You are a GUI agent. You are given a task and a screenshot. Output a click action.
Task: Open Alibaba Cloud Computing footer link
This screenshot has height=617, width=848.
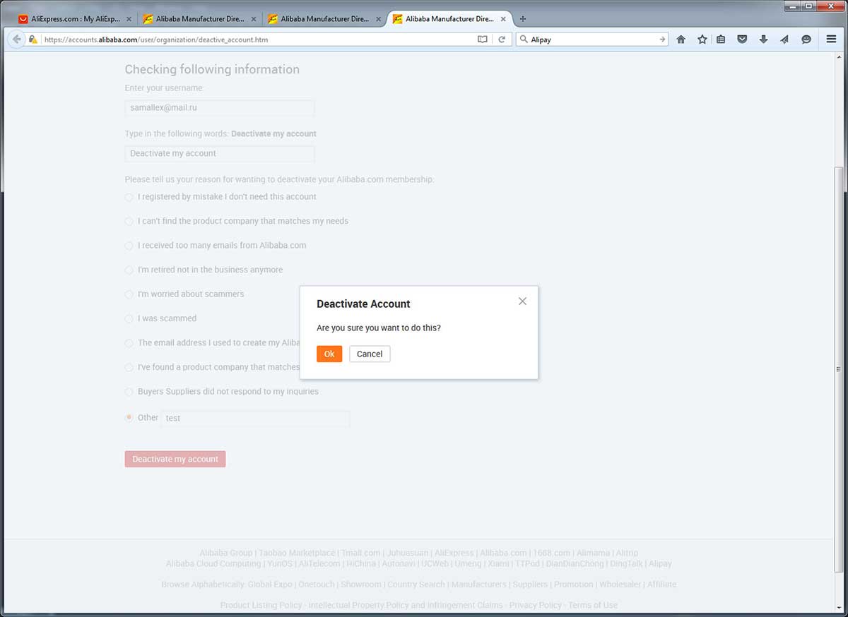point(213,563)
